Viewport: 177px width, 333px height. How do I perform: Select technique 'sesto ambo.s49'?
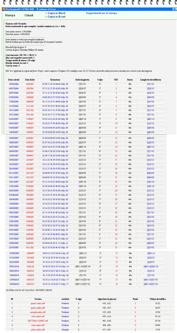pyautogui.click(x=38, y=316)
